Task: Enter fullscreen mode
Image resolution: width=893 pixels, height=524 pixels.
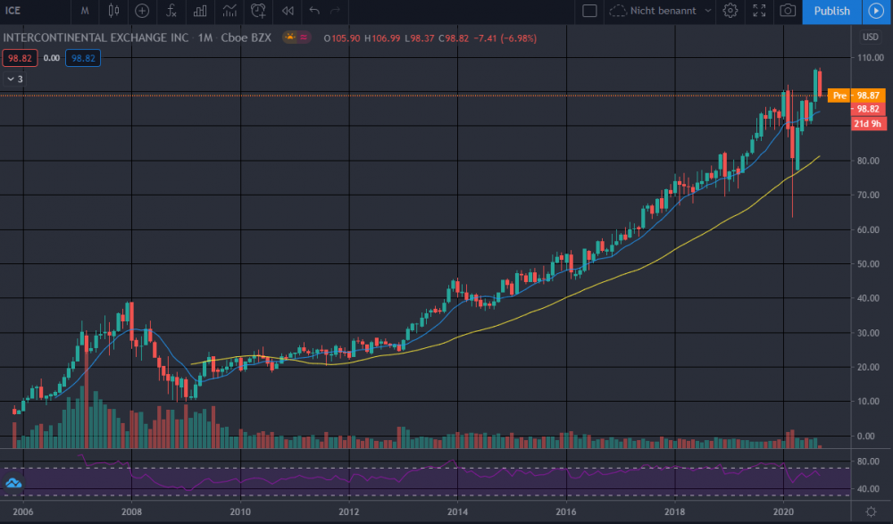Action: point(759,11)
